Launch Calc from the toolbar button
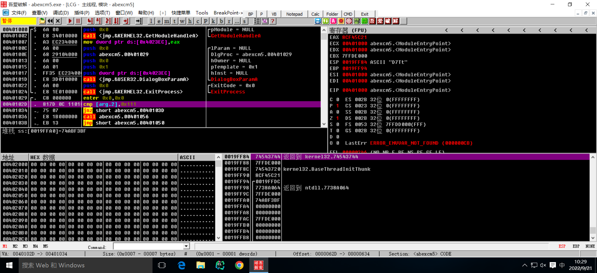This screenshot has width=597, height=273. [315, 14]
